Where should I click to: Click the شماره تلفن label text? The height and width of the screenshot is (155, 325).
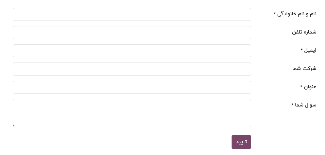coord(304,32)
